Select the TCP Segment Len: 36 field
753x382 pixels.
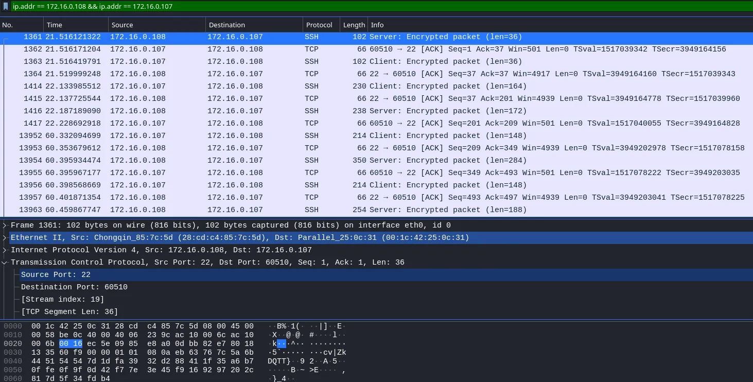[69, 312]
